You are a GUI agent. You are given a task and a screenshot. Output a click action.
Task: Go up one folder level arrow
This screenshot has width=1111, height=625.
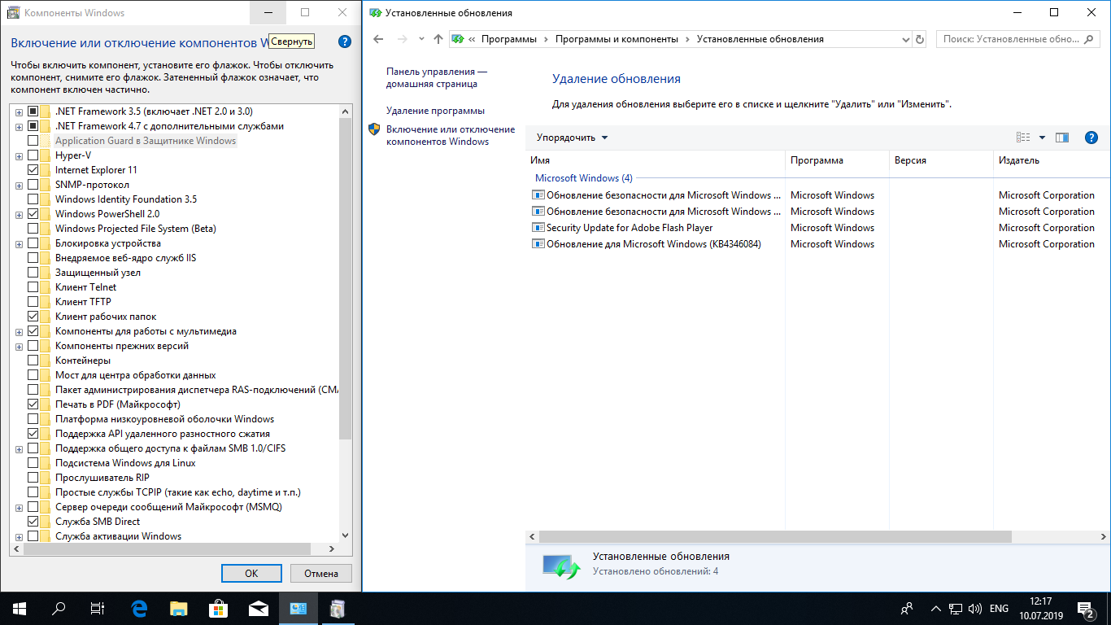click(438, 39)
